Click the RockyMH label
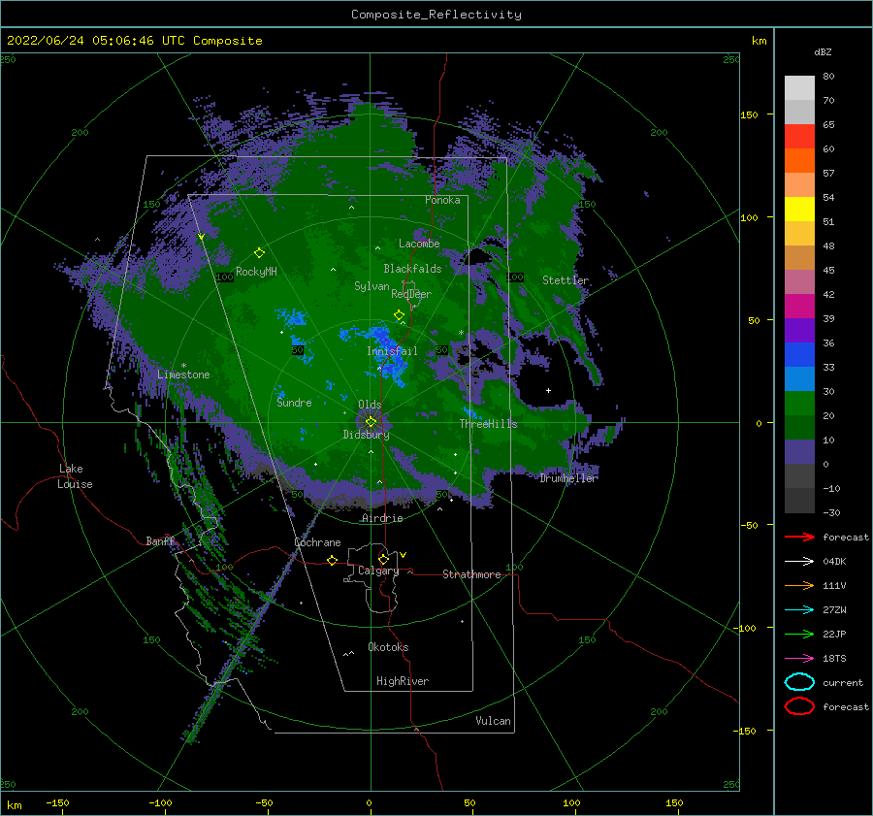 tap(256, 272)
